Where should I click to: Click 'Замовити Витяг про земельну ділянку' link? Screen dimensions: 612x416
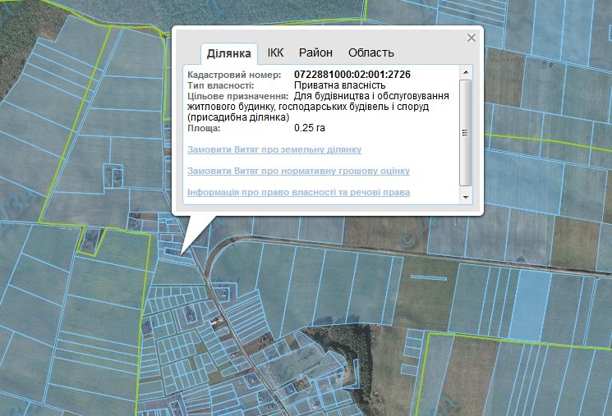[x=274, y=150]
